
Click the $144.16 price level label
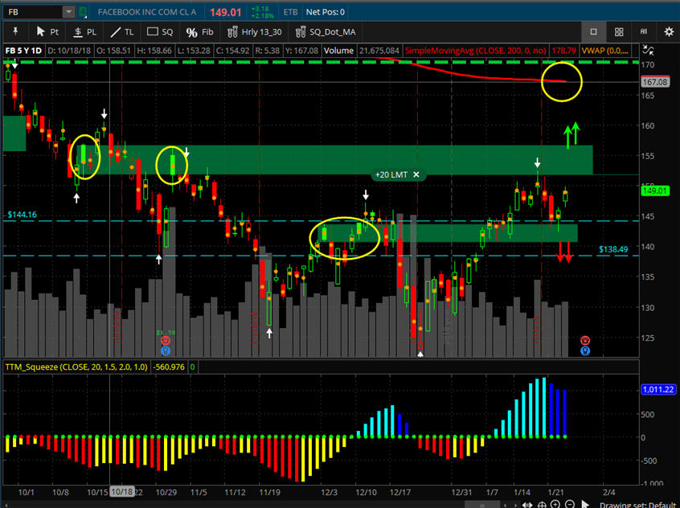(x=23, y=215)
